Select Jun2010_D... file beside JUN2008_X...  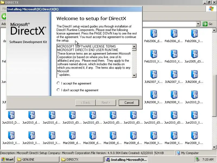click(194, 97)
